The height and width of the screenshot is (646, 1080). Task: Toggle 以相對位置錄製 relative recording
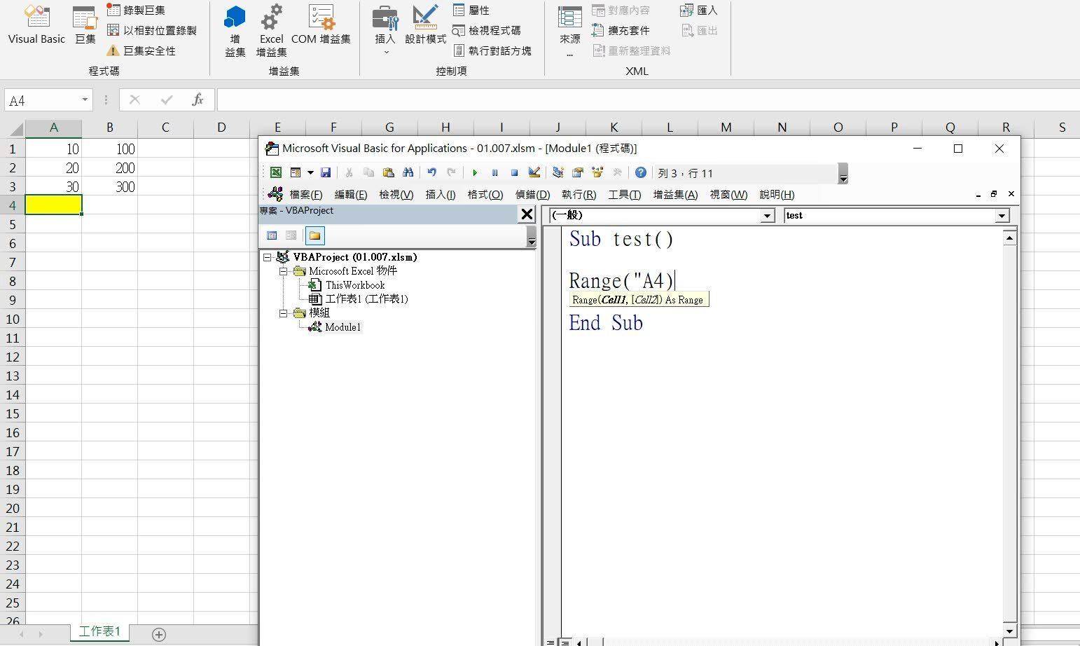point(152,31)
